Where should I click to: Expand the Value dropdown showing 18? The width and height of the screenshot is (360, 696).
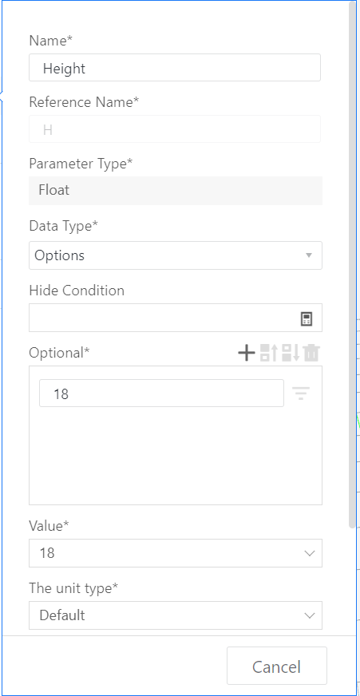point(176,553)
